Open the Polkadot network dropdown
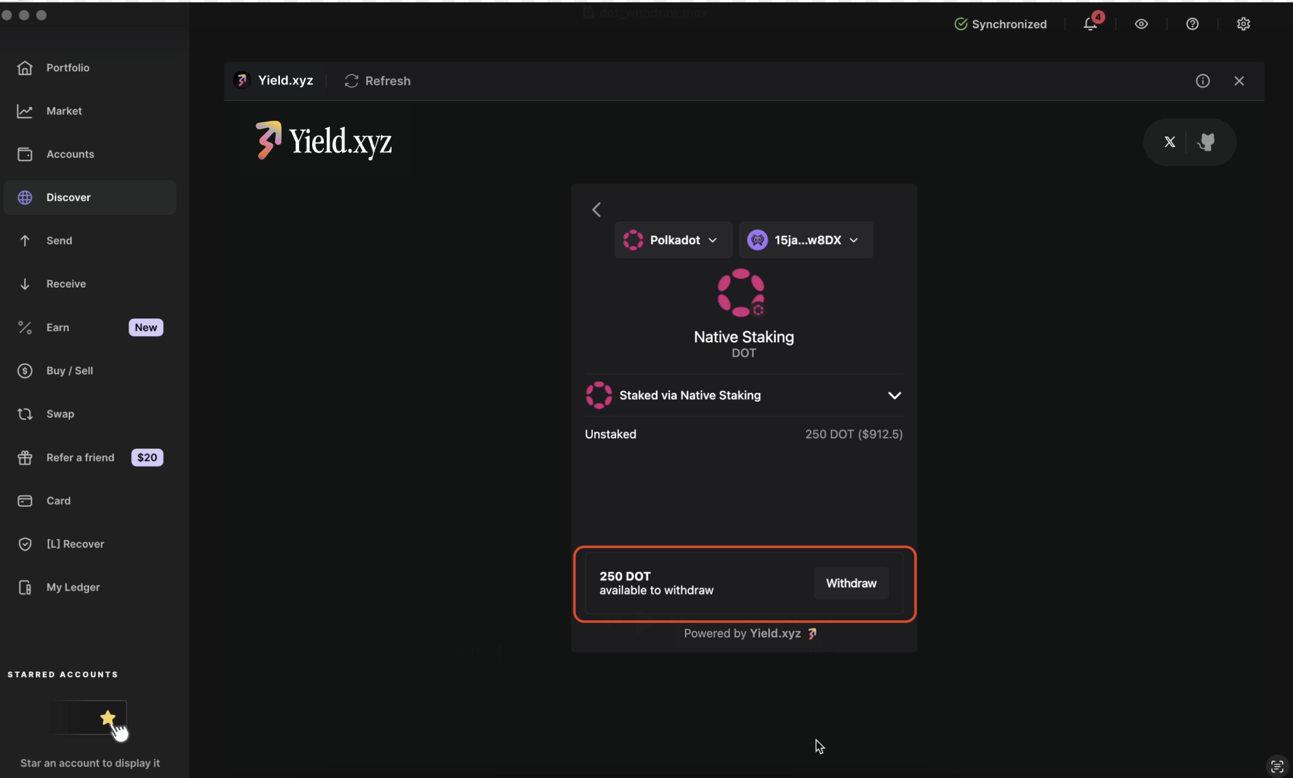Image resolution: width=1293 pixels, height=778 pixels. click(672, 240)
